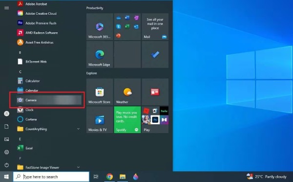Expand the Start menu hamburger
The height and width of the screenshot is (182, 293).
coord(6,8)
